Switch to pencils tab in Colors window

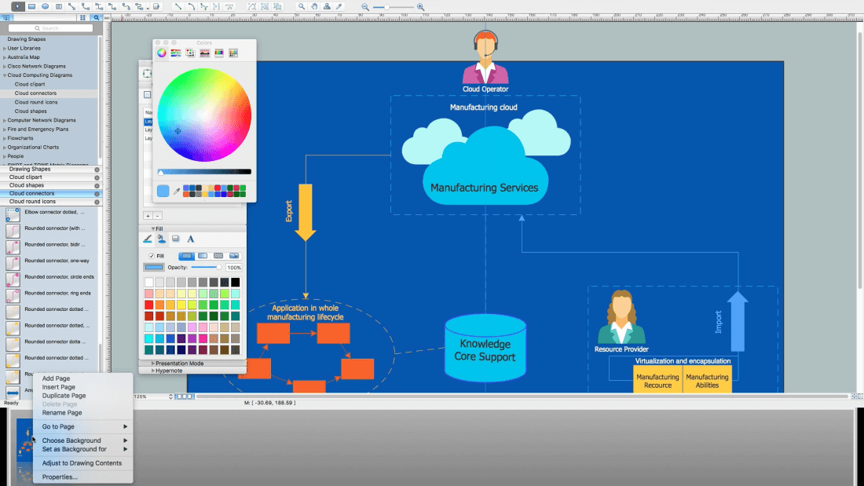point(219,53)
